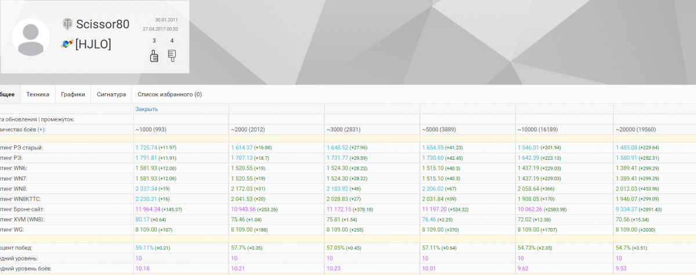This screenshot has height=275, width=696.
Task: Open the Список избранного (0) tab
Action: click(170, 94)
